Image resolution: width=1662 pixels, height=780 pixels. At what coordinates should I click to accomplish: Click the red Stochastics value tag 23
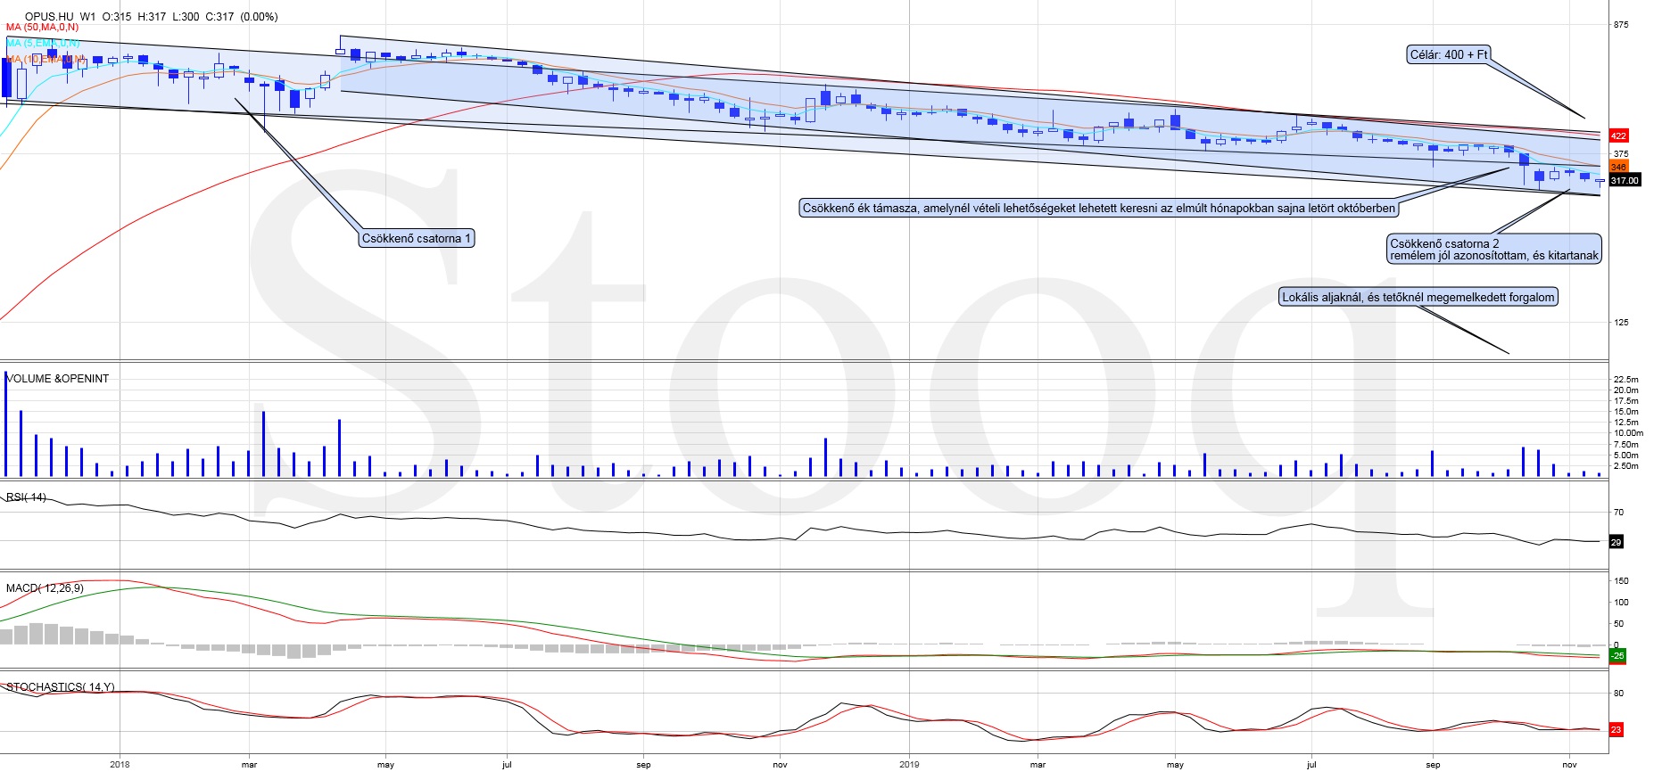[1616, 729]
